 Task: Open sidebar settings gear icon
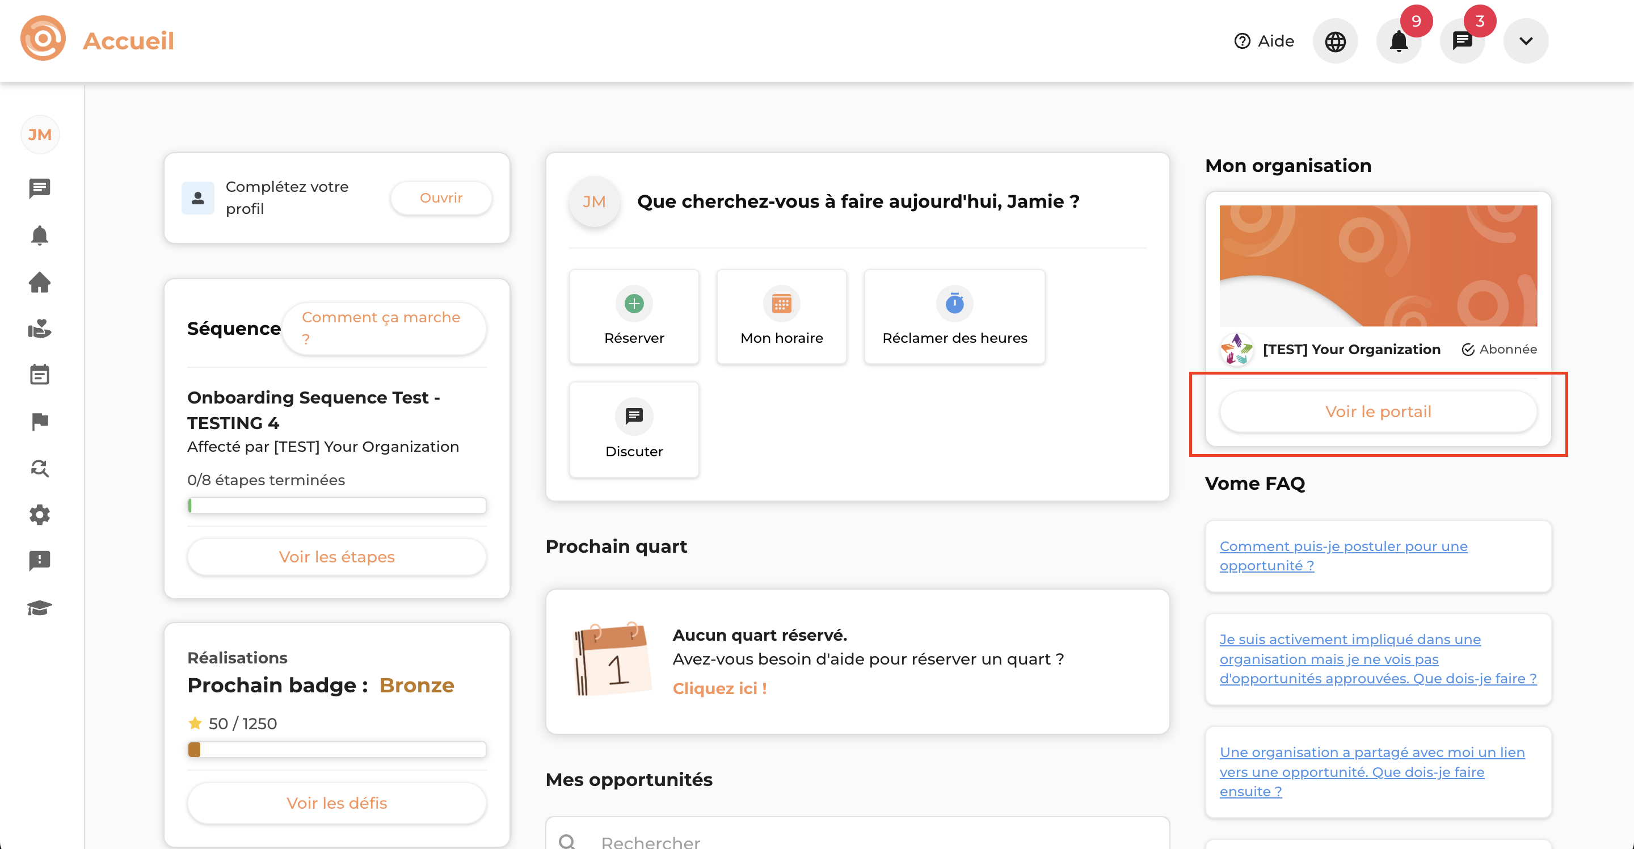coord(39,514)
